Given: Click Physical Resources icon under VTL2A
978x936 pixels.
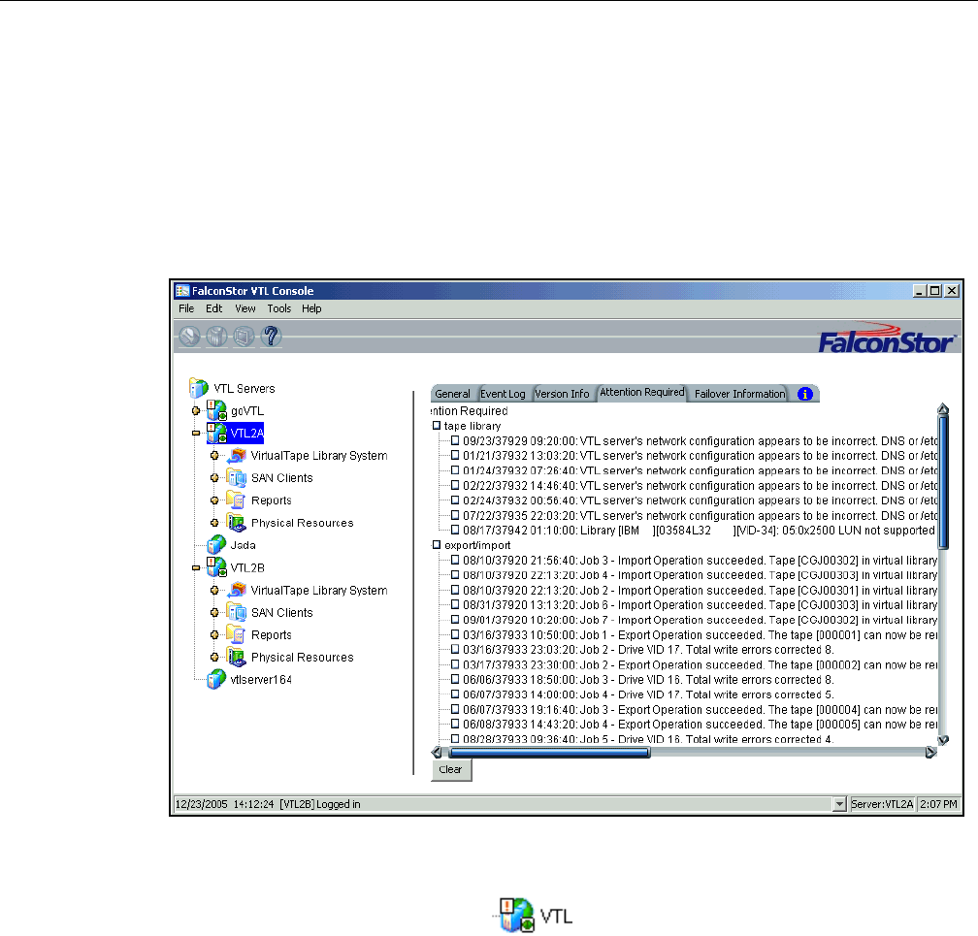Looking at the screenshot, I should point(237,523).
